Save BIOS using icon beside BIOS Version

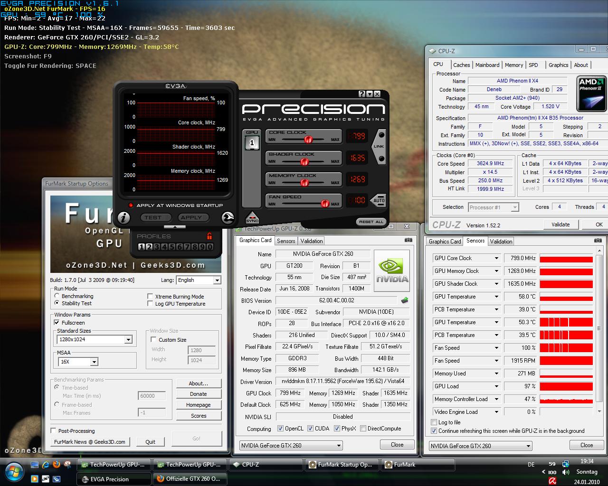[405, 300]
